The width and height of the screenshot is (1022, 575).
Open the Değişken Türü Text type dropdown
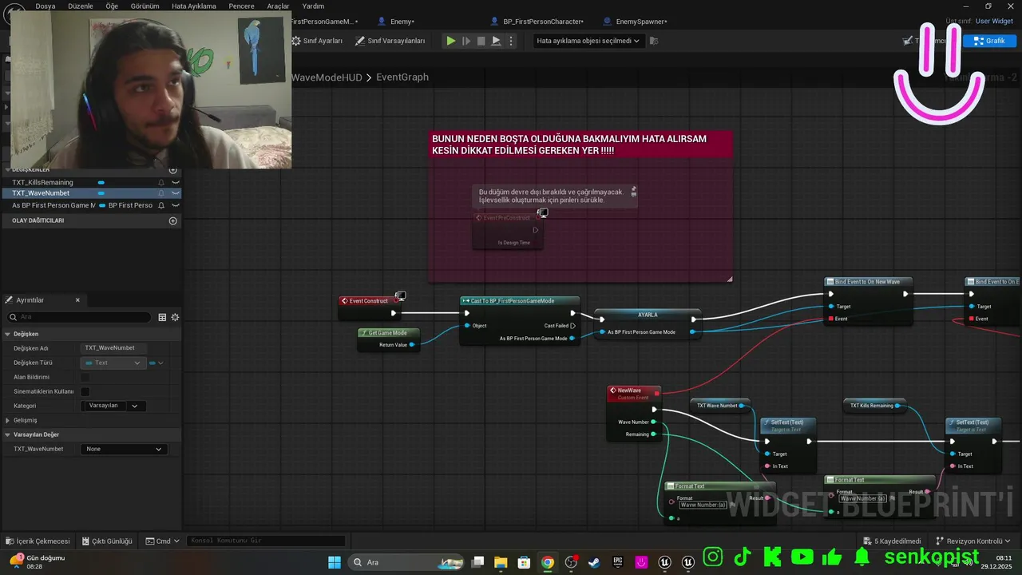[x=113, y=363]
